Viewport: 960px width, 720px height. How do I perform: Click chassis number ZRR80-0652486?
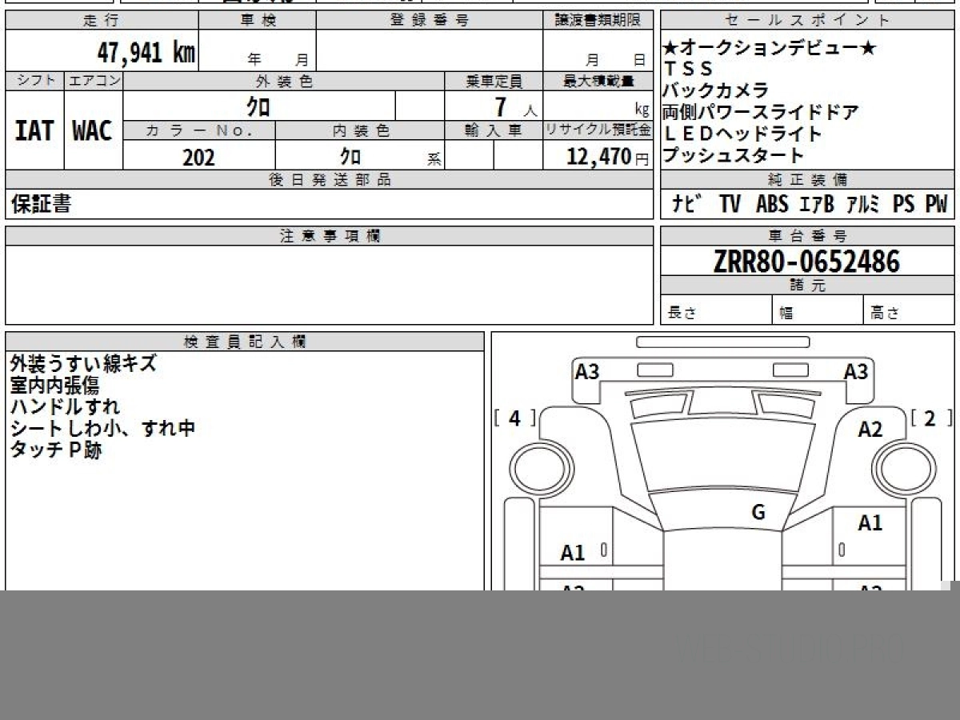pos(806,262)
